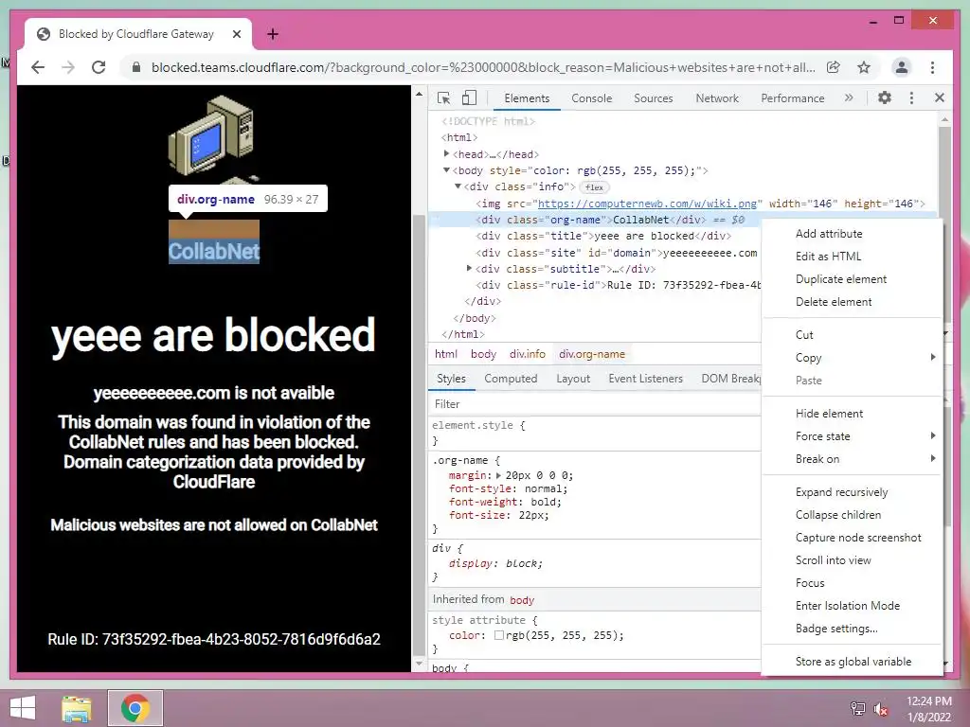
Task: Click div.org-name in the breadcrumb bar
Action: pyautogui.click(x=592, y=354)
